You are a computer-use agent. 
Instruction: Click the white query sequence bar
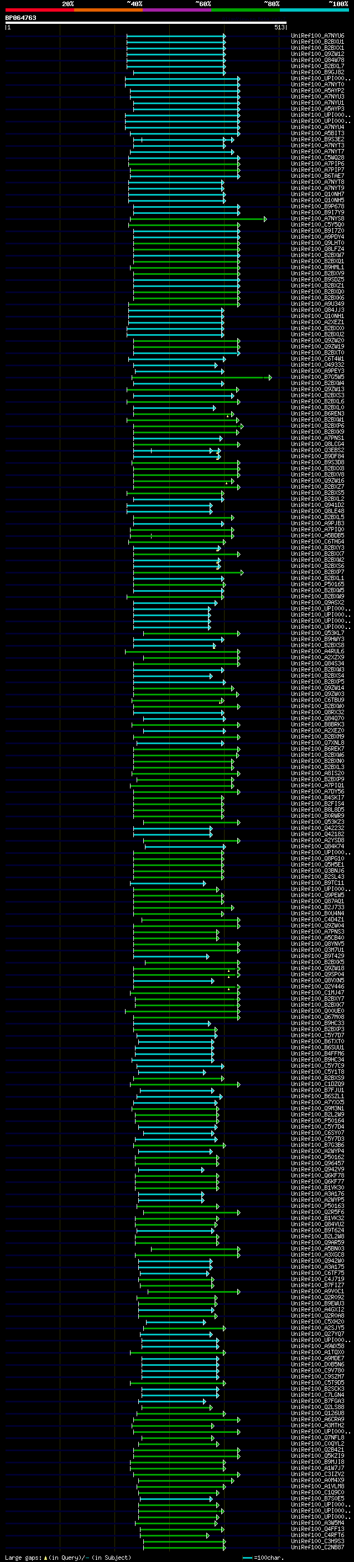[x=146, y=22]
